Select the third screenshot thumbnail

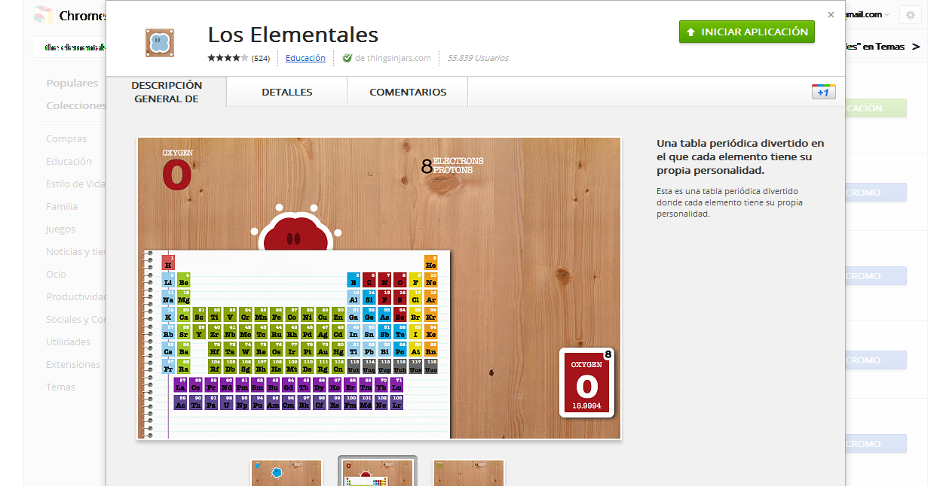pos(469,473)
